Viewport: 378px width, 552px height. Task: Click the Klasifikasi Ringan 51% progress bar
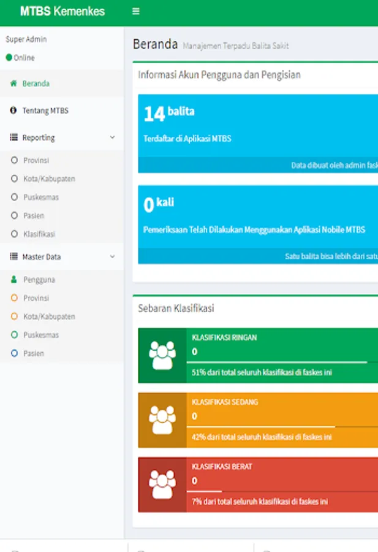(282, 362)
